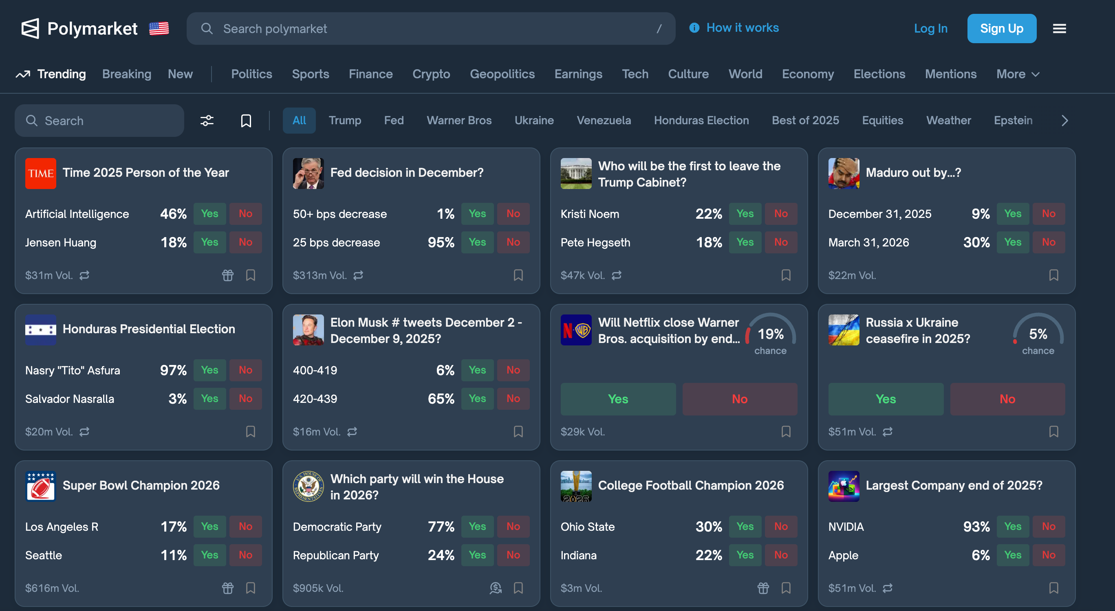This screenshot has width=1115, height=611.
Task: Click the Sign Up button
Action: 1002,29
